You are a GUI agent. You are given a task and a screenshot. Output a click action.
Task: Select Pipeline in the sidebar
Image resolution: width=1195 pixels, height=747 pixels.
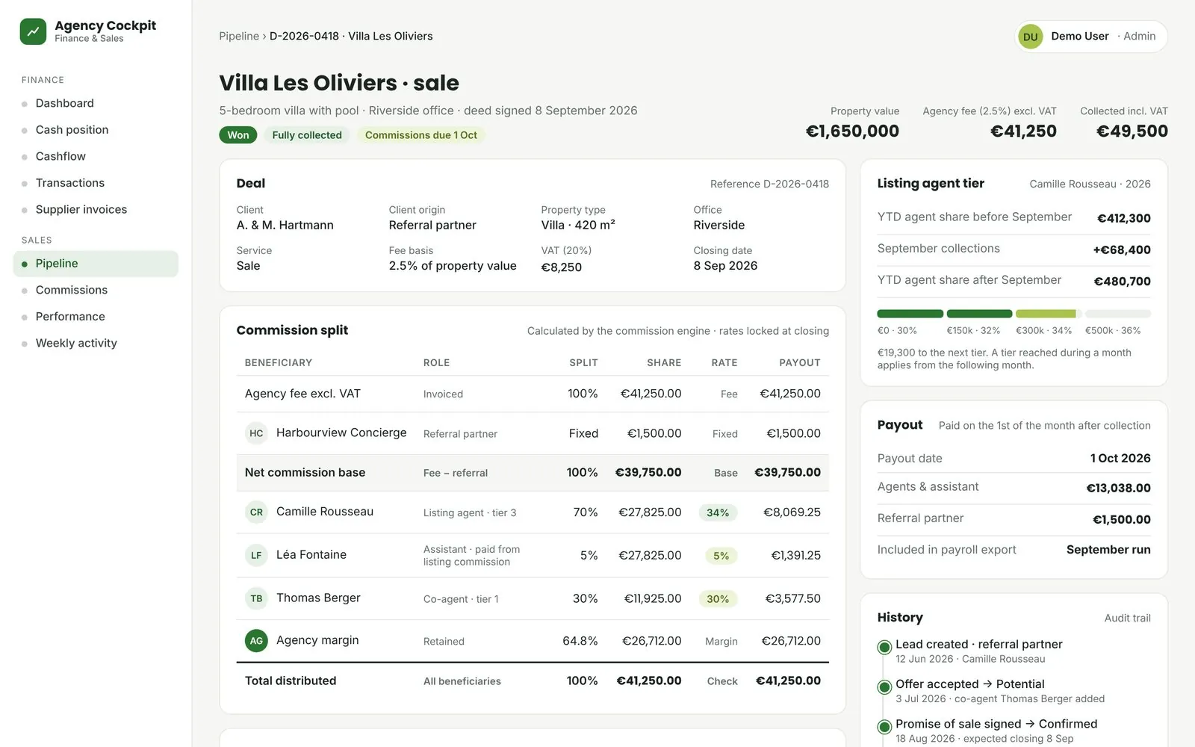click(96, 264)
